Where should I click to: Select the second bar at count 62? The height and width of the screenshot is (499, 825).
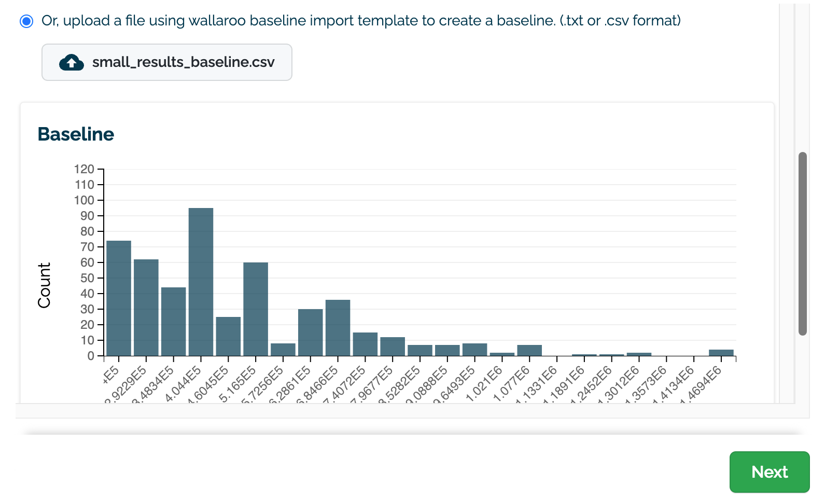[x=146, y=308]
